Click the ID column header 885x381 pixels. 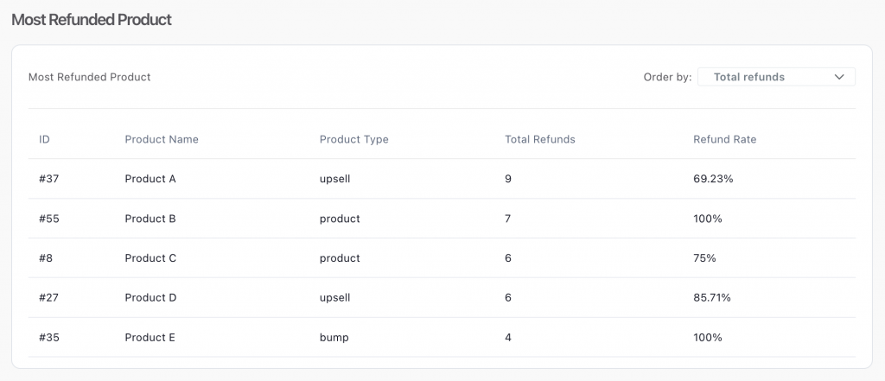45,139
